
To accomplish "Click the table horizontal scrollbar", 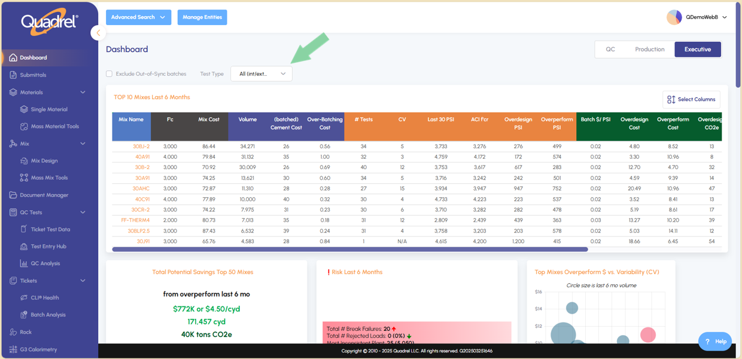I will 349,249.
